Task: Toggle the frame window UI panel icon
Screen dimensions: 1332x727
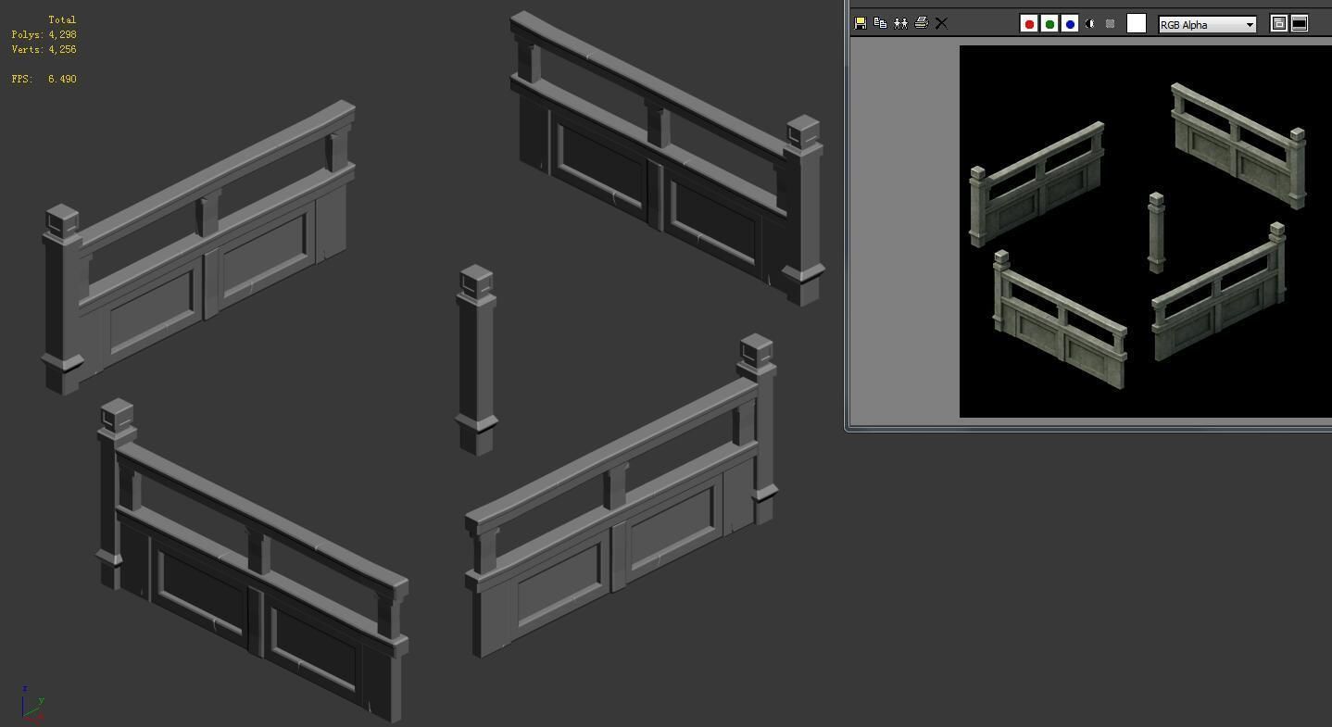Action: 1300,24
